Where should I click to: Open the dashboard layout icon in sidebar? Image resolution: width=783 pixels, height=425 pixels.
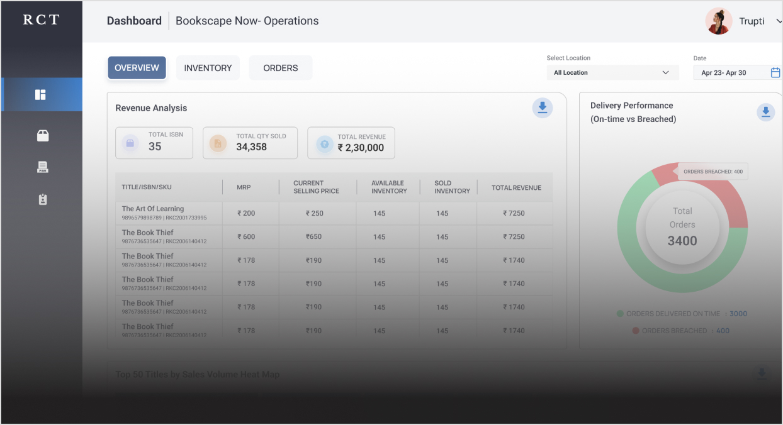pos(41,95)
